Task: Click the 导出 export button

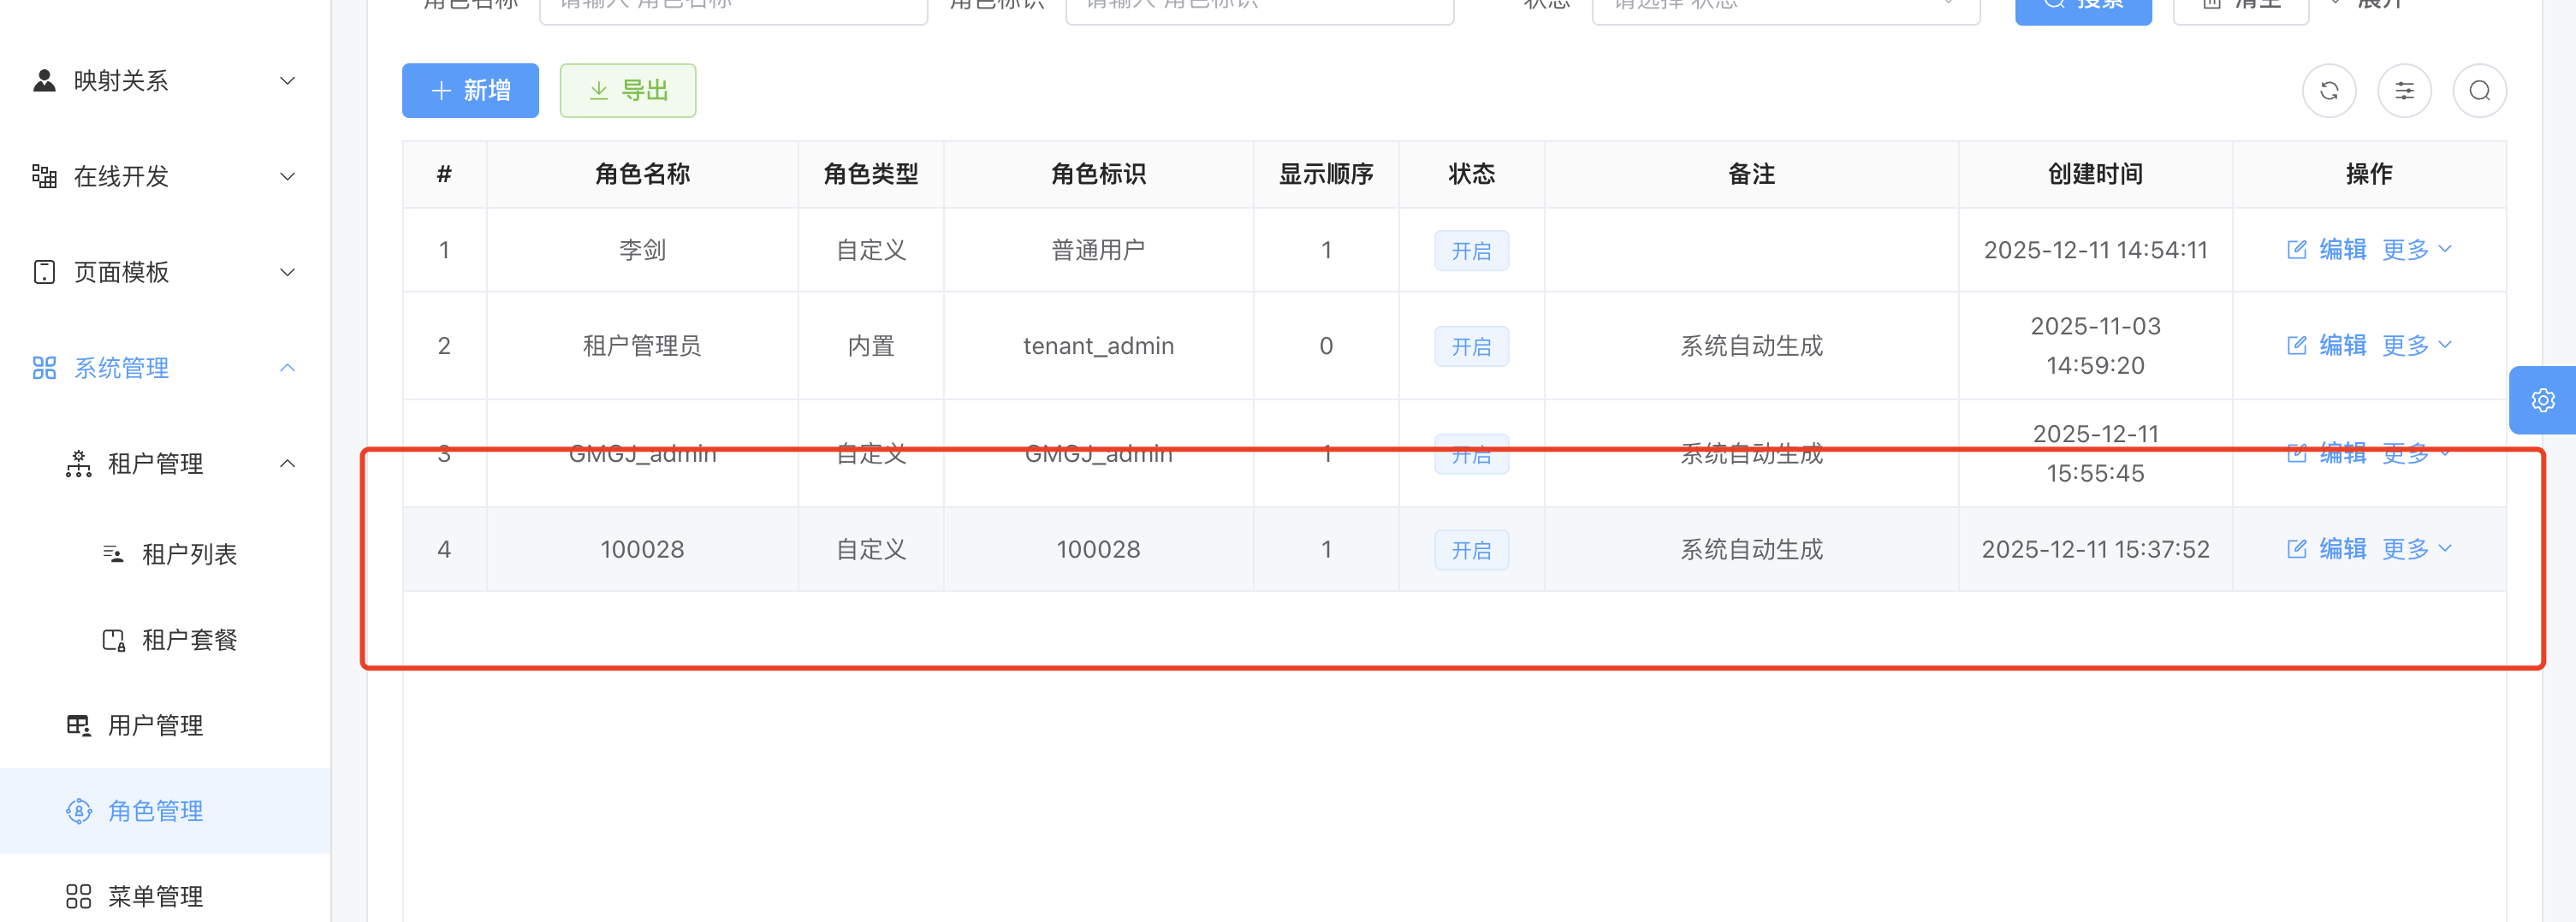Action: pyautogui.click(x=627, y=91)
